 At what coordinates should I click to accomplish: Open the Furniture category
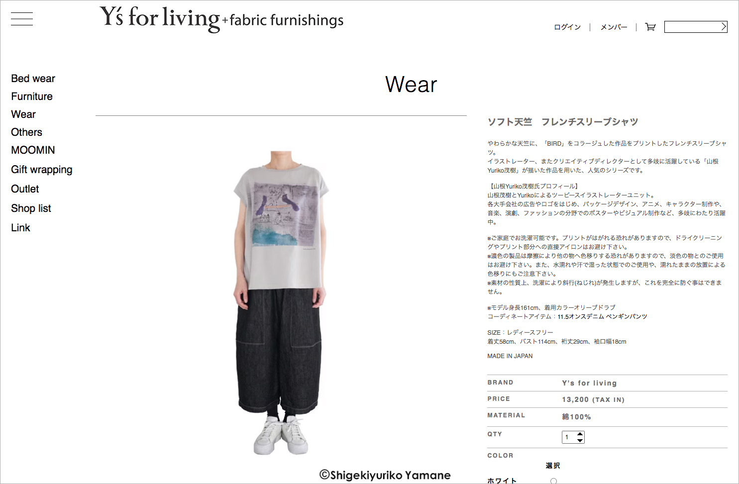[x=32, y=97]
